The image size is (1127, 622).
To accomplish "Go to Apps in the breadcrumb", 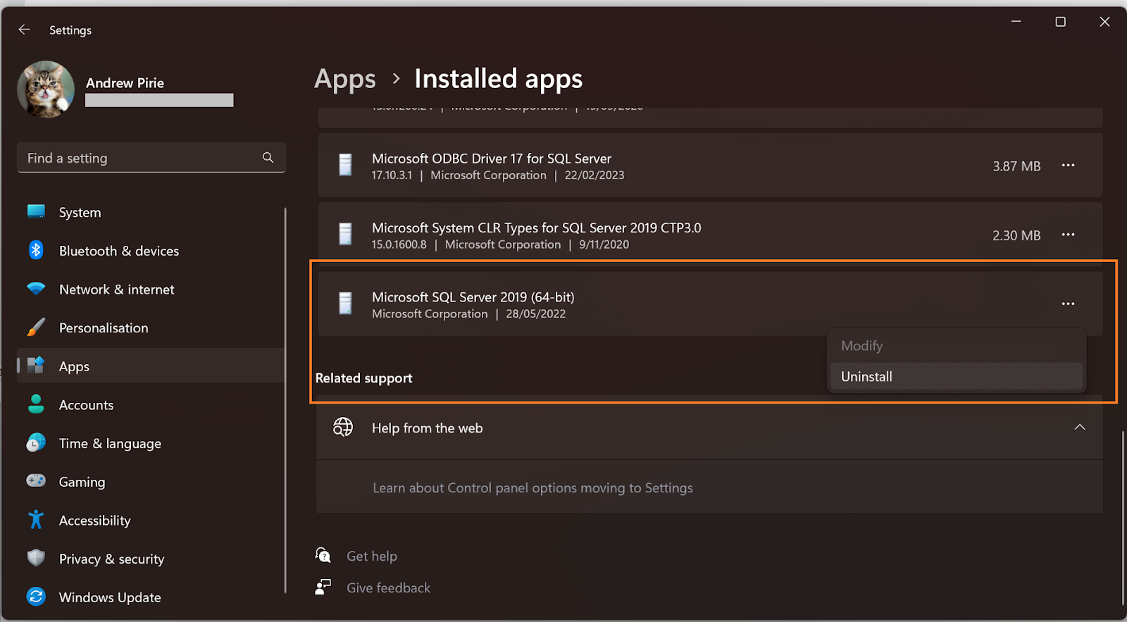I will tap(345, 79).
